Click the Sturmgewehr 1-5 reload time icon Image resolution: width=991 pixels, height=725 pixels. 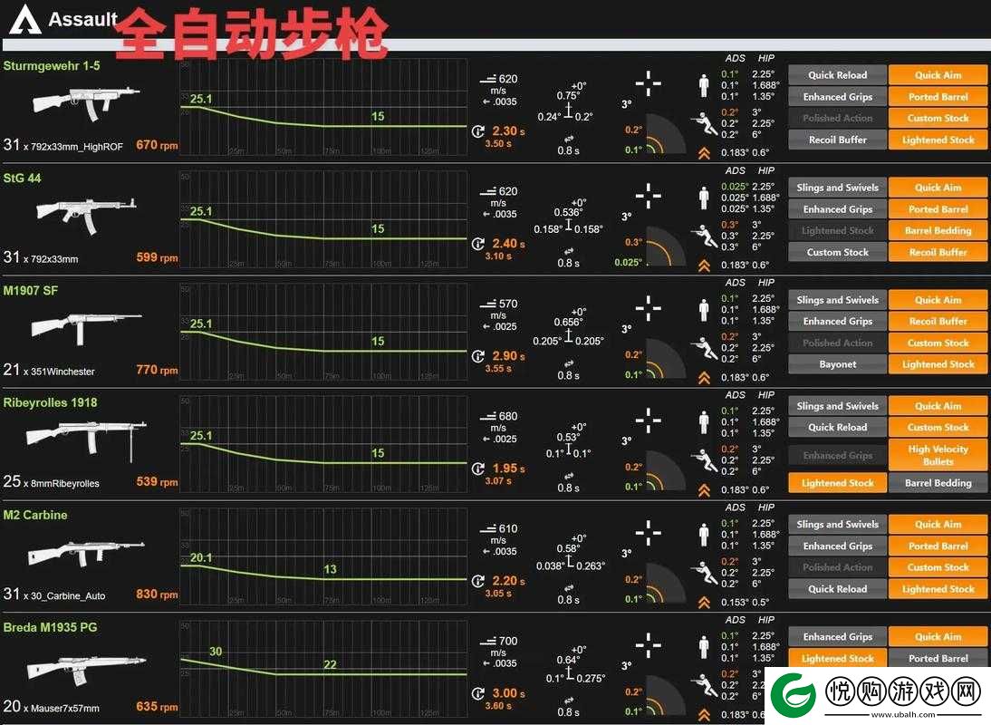coord(478,131)
